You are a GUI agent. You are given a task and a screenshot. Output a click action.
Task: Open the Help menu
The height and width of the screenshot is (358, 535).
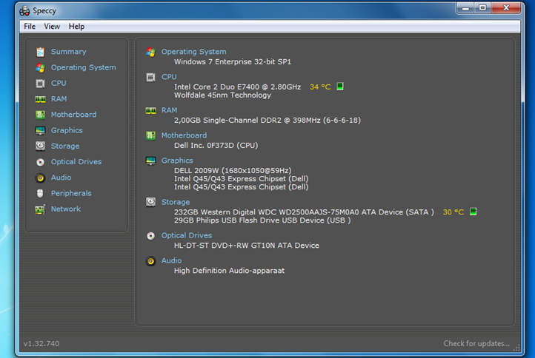tap(76, 26)
